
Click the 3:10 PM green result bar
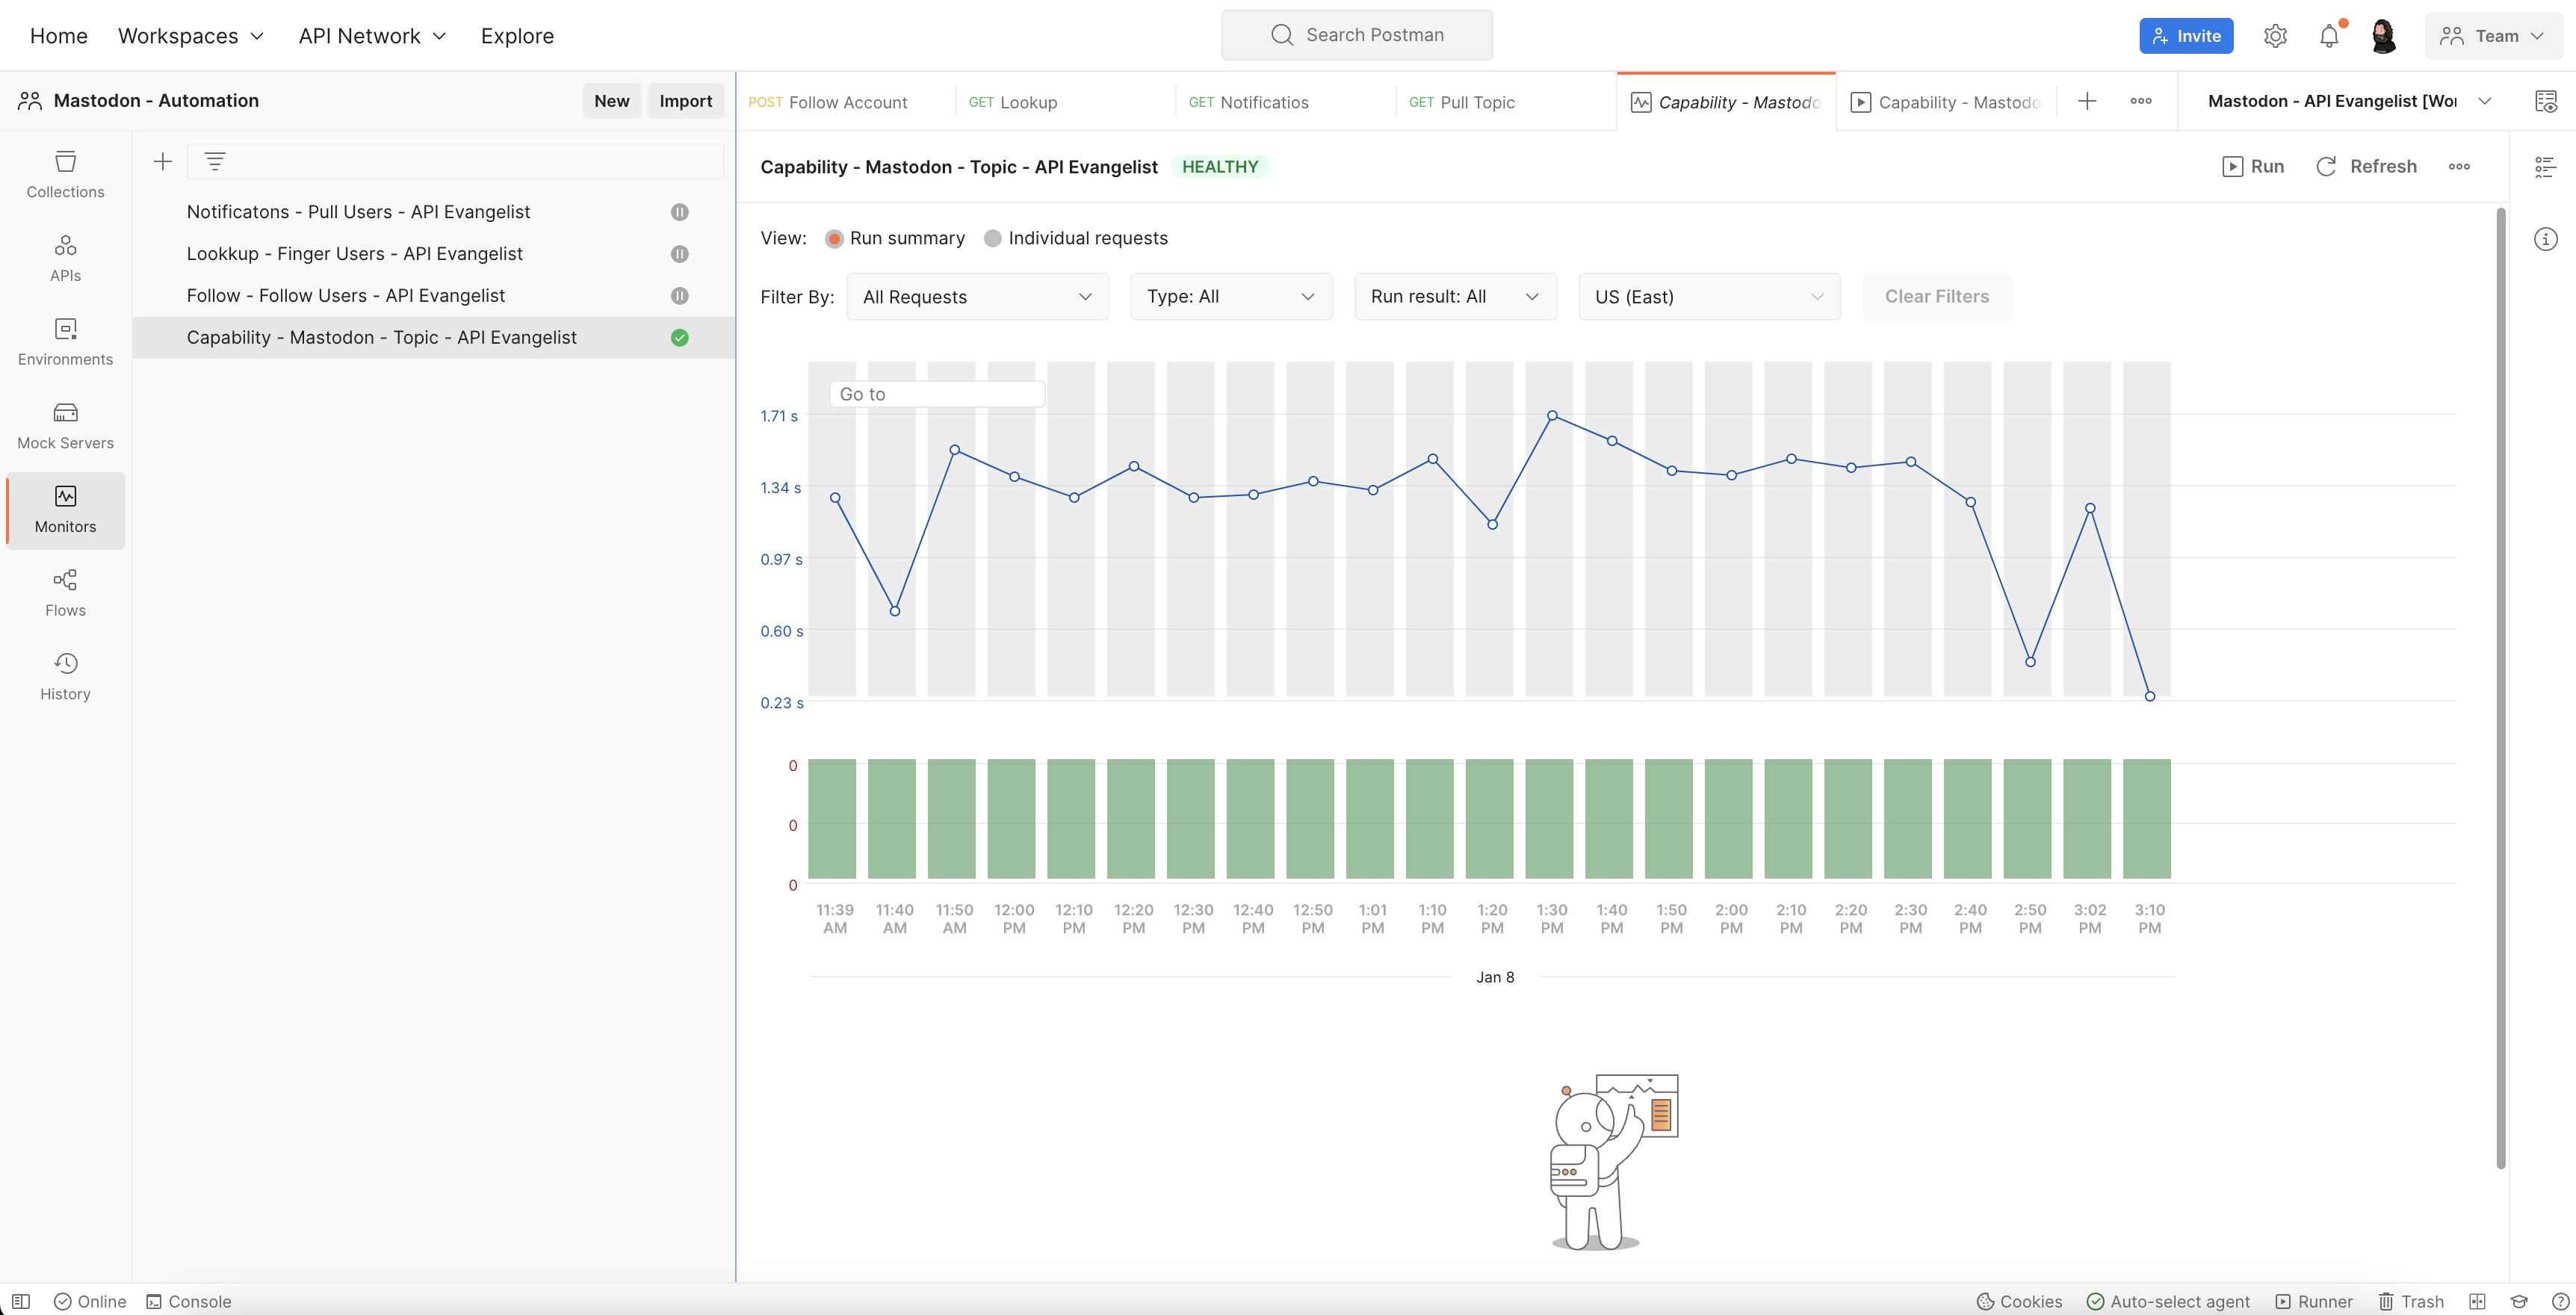pyautogui.click(x=2147, y=819)
